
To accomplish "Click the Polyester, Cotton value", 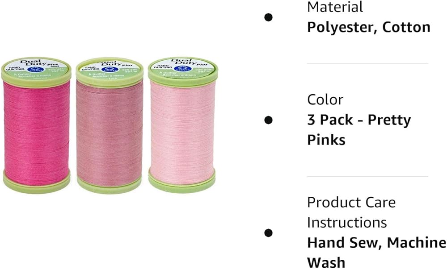I will click(369, 27).
